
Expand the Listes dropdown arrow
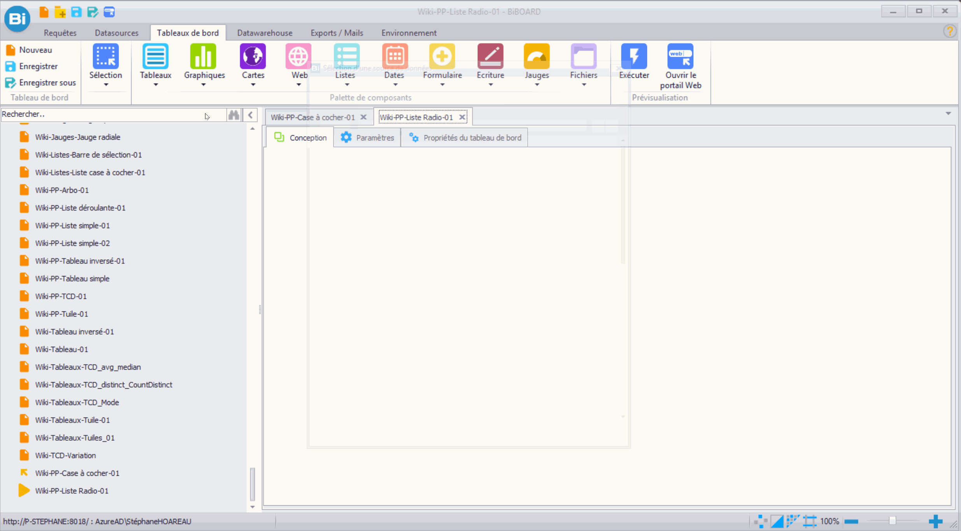[x=347, y=85]
